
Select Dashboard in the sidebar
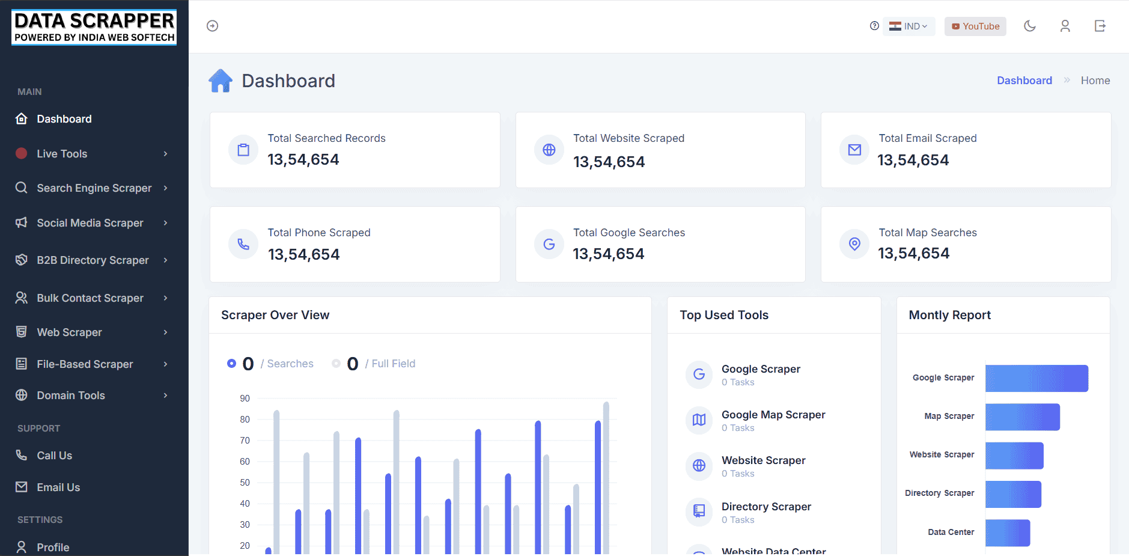[x=64, y=118]
